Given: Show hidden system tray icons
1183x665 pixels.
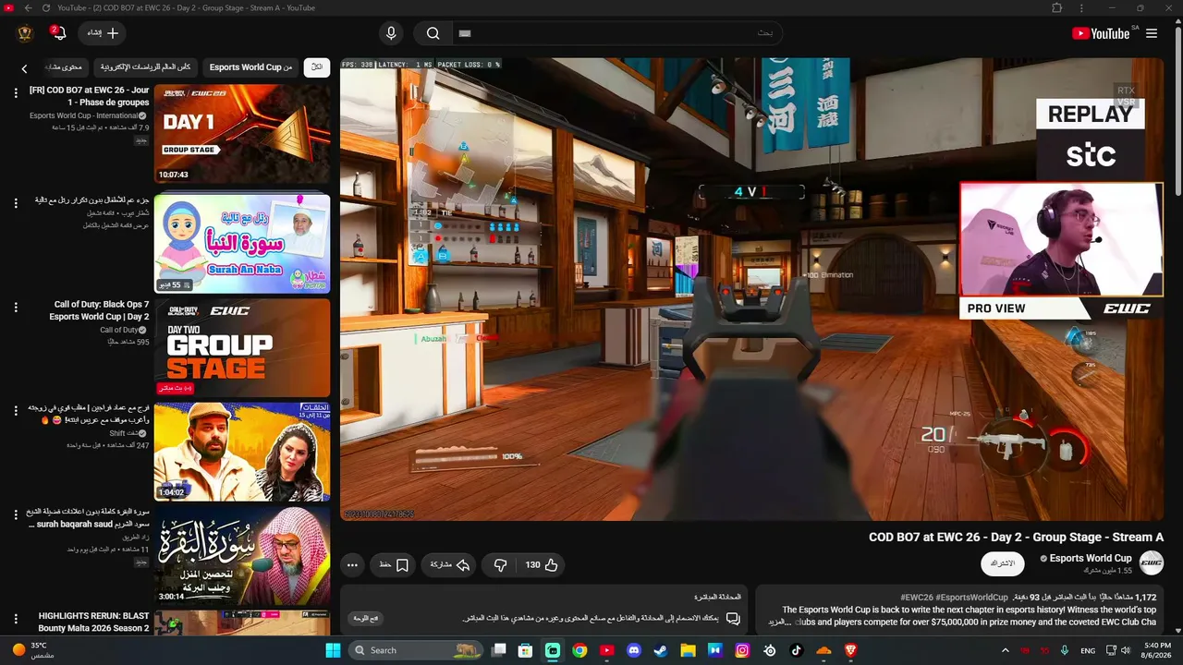Looking at the screenshot, I should pos(1006,651).
